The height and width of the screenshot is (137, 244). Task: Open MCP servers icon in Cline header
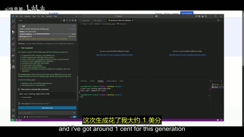64,20
